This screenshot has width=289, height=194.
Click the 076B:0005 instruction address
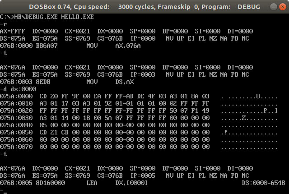coord(16,183)
